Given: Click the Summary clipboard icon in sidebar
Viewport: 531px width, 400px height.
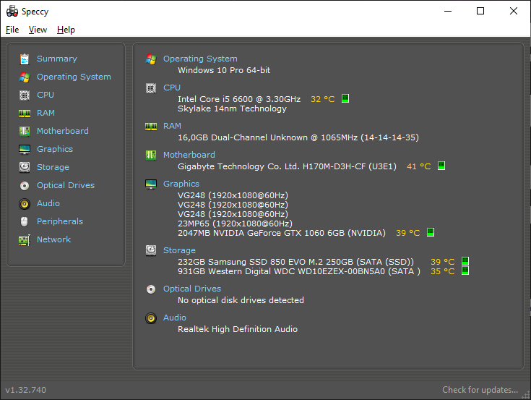Looking at the screenshot, I should (25, 59).
